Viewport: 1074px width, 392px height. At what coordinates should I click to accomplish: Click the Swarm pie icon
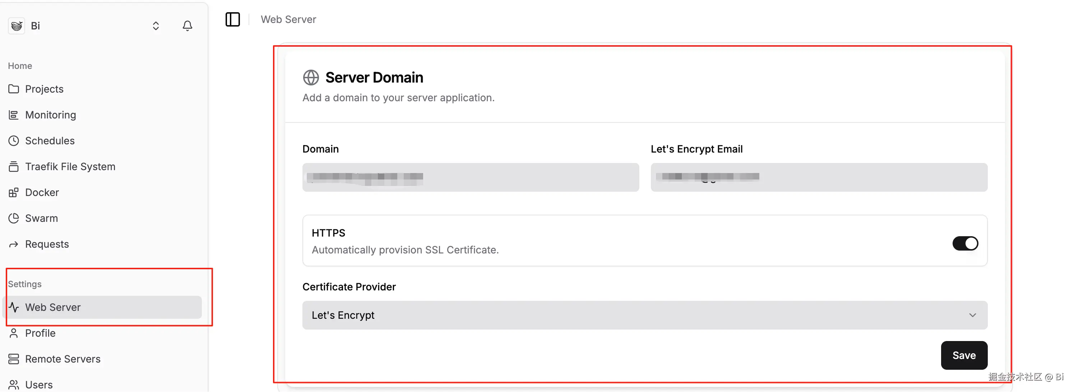(14, 218)
